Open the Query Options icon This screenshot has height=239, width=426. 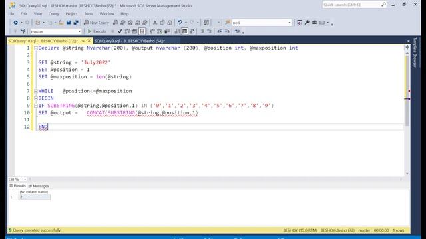coord(134,31)
